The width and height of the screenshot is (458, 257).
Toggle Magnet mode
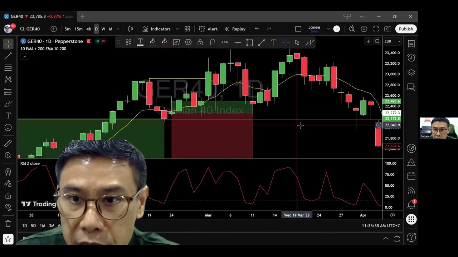coord(8,172)
